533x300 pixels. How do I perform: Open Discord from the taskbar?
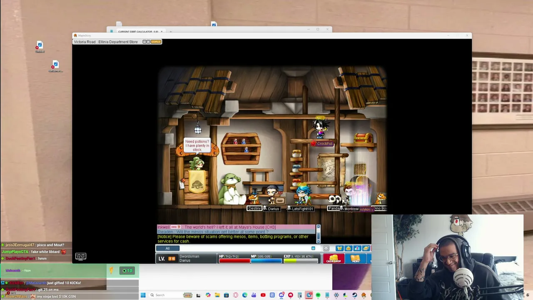281,295
